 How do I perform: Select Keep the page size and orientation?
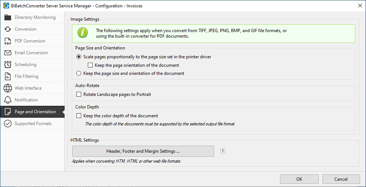[x=79, y=73]
